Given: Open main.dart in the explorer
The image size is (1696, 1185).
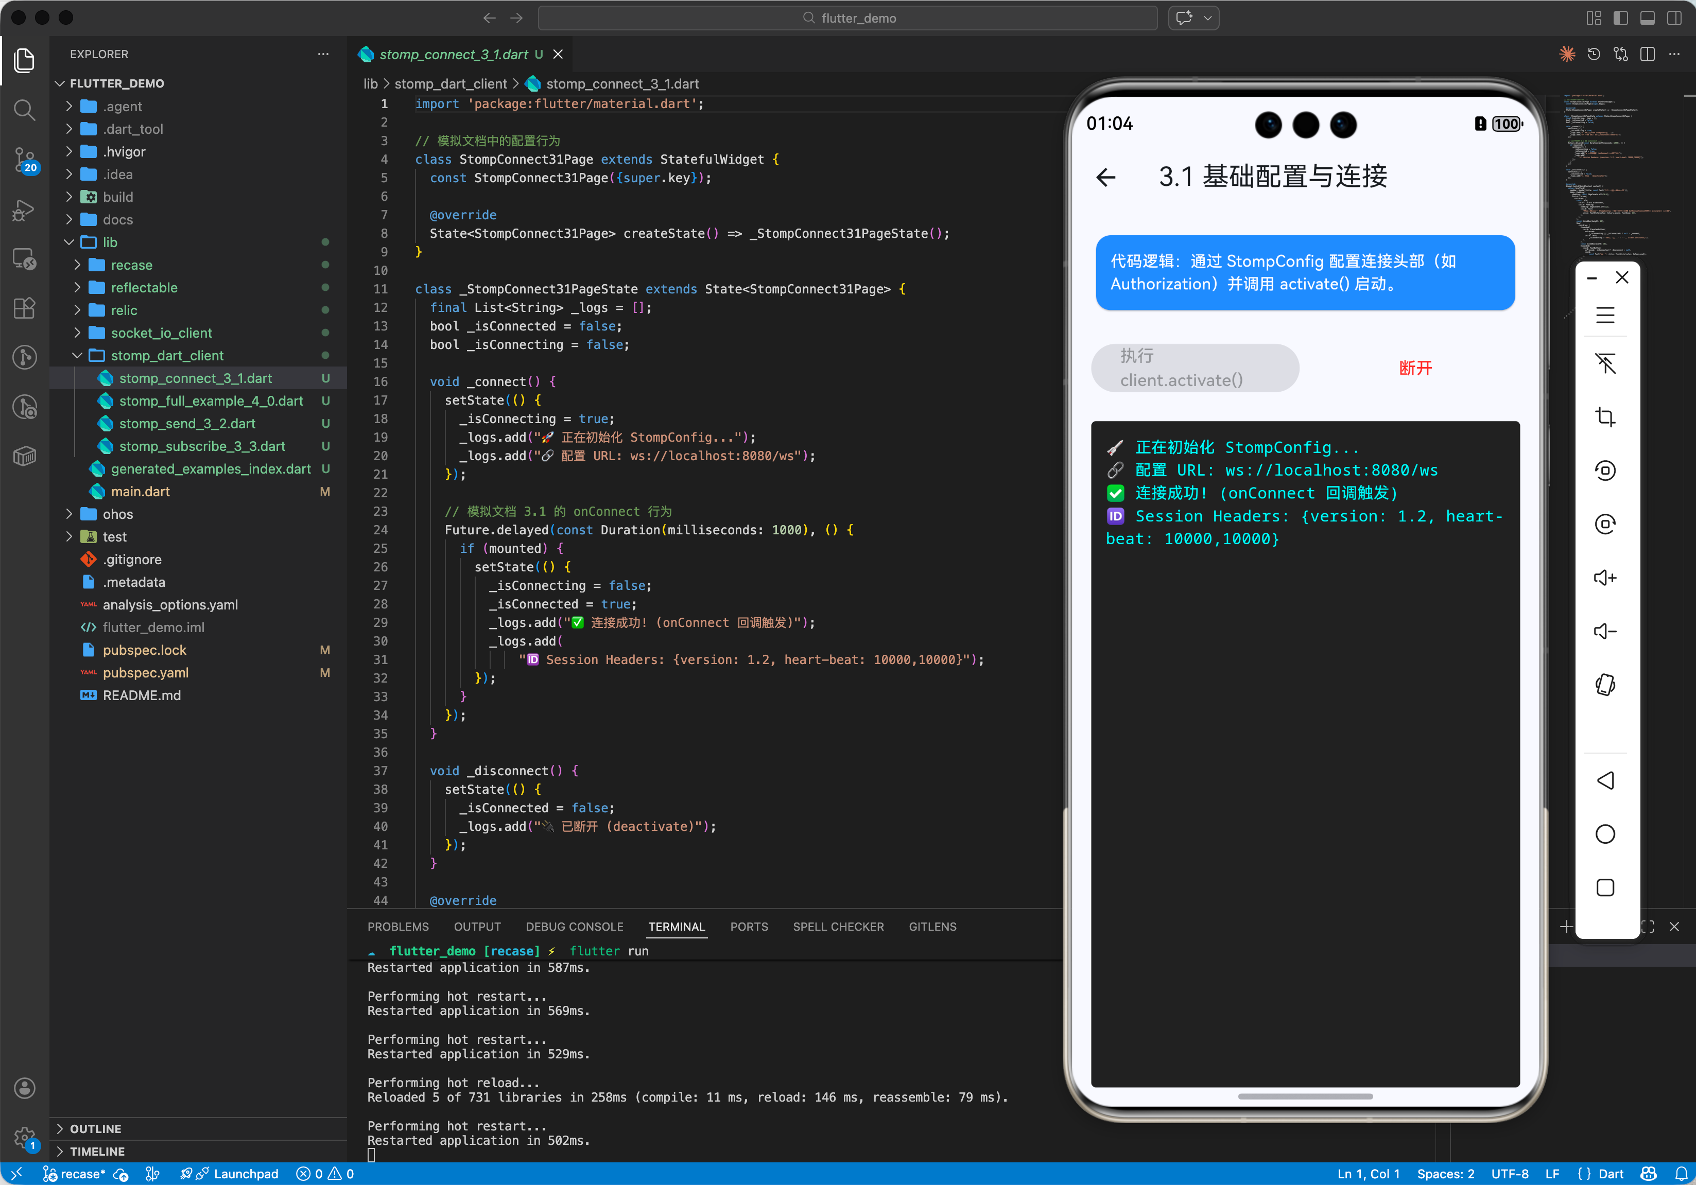Looking at the screenshot, I should (x=141, y=492).
